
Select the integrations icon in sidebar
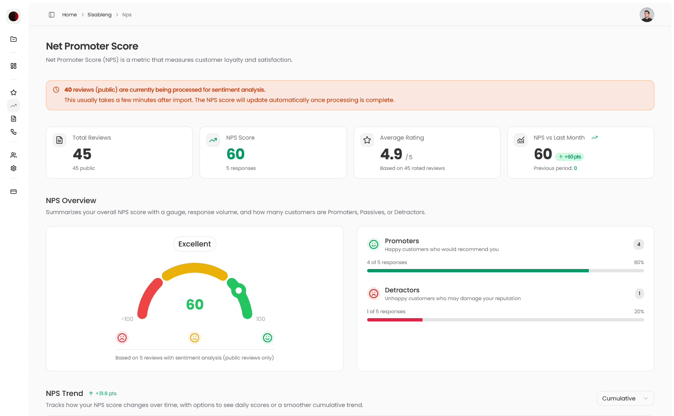[x=14, y=132]
